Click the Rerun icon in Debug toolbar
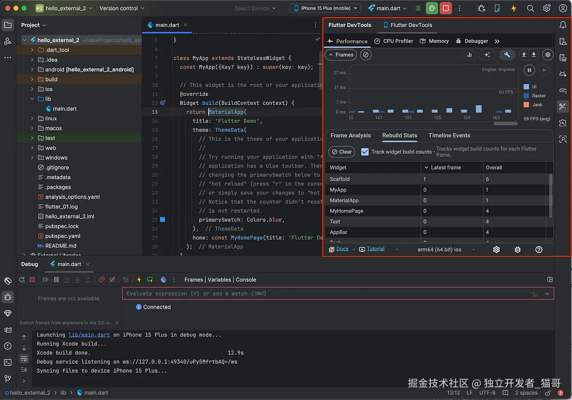 22,280
